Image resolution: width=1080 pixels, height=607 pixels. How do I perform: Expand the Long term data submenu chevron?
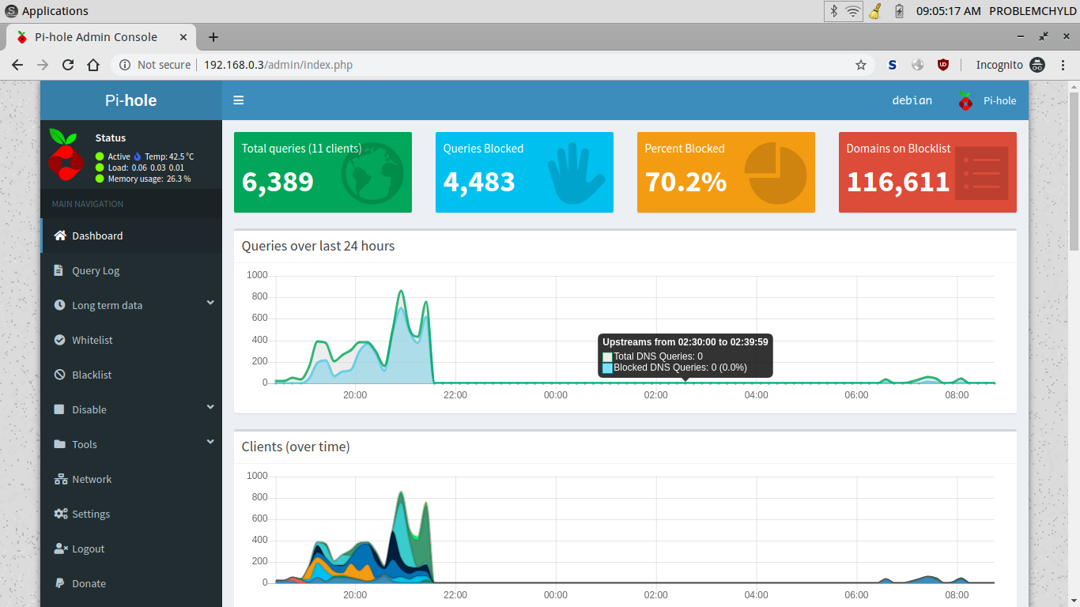[210, 303]
